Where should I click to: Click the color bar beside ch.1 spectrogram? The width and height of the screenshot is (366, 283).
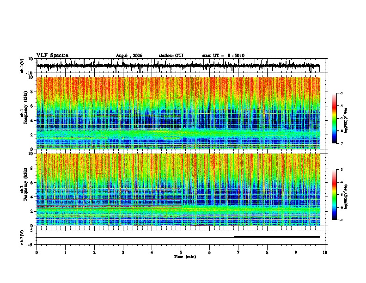(334, 118)
